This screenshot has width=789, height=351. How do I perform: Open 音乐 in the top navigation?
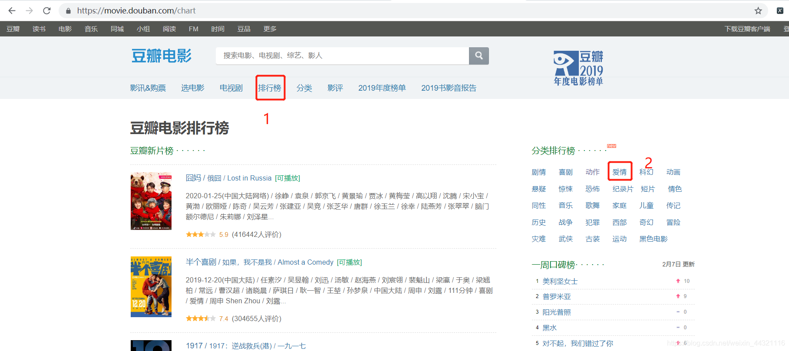(x=91, y=29)
